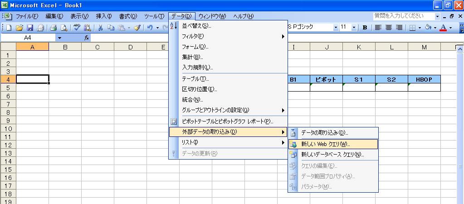
Task: Open the font name dropdown
Action: pos(336,28)
